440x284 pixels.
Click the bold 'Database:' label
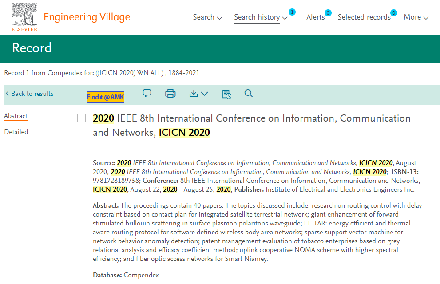pyautogui.click(x=107, y=275)
